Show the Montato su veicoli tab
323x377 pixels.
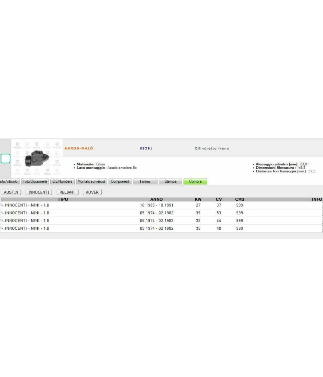tap(92, 182)
